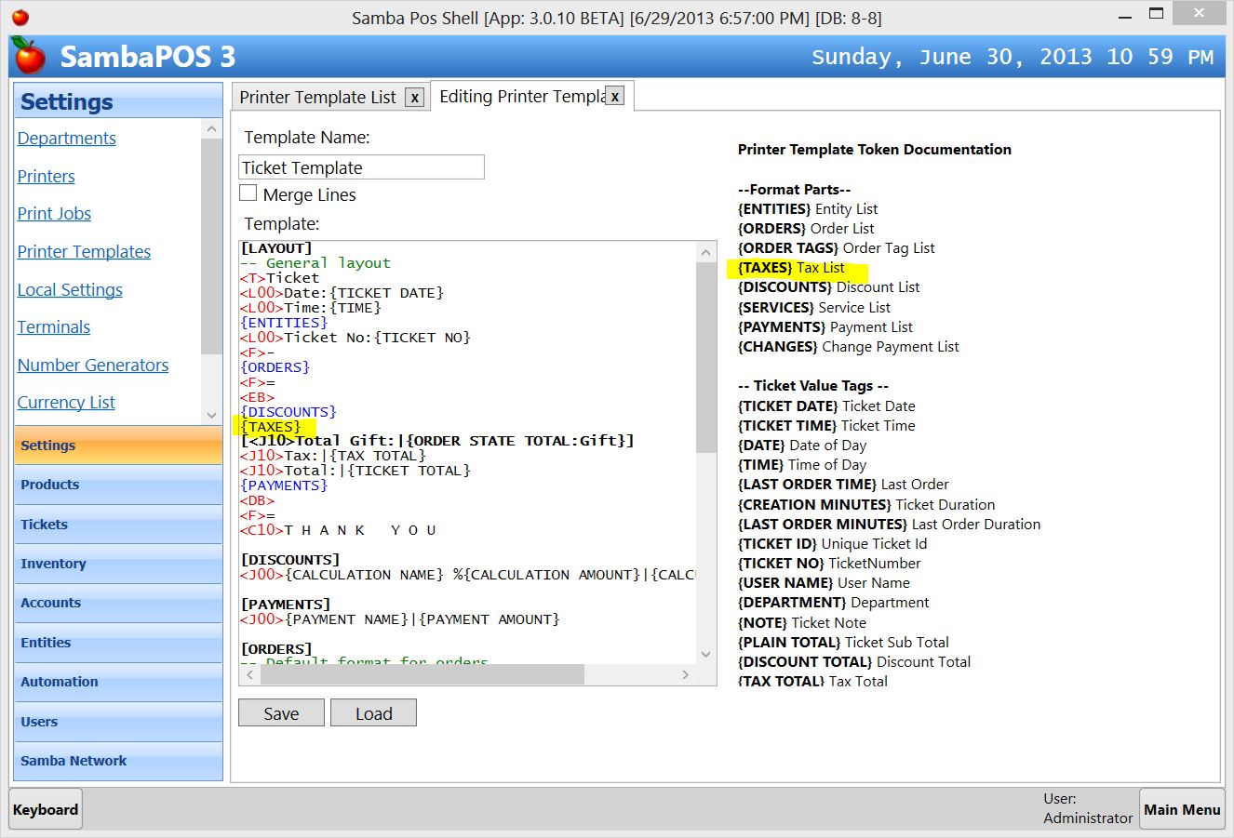The image size is (1234, 838).
Task: Return to the Main Menu
Action: click(1182, 808)
